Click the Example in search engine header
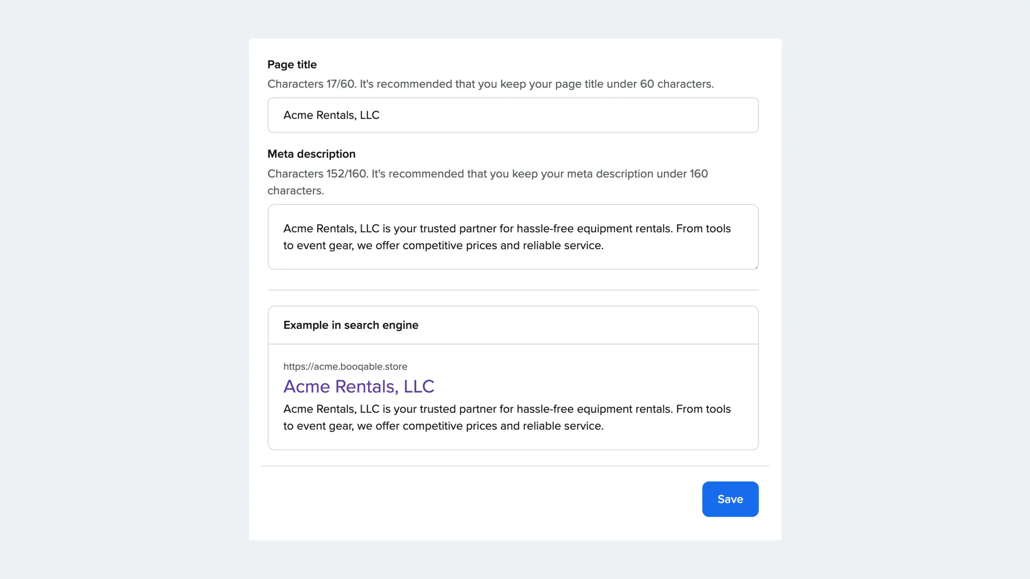The width and height of the screenshot is (1030, 579). pyautogui.click(x=351, y=325)
